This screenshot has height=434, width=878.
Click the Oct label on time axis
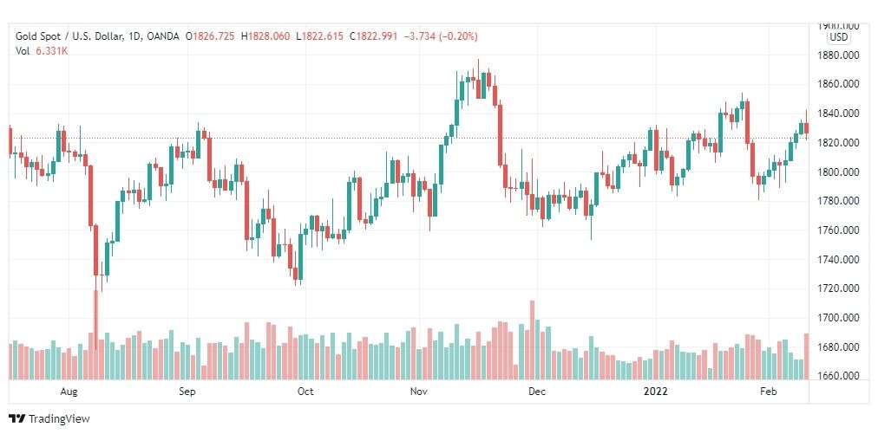click(305, 392)
